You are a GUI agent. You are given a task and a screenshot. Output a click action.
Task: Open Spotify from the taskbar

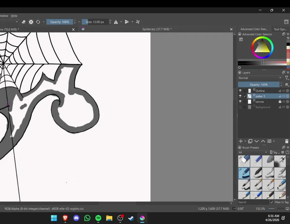point(98,218)
